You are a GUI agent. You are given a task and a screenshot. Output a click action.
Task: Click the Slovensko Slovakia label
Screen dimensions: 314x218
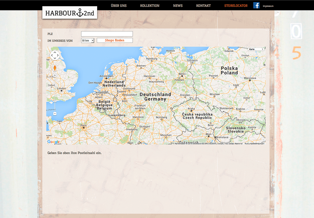[x=236, y=130]
